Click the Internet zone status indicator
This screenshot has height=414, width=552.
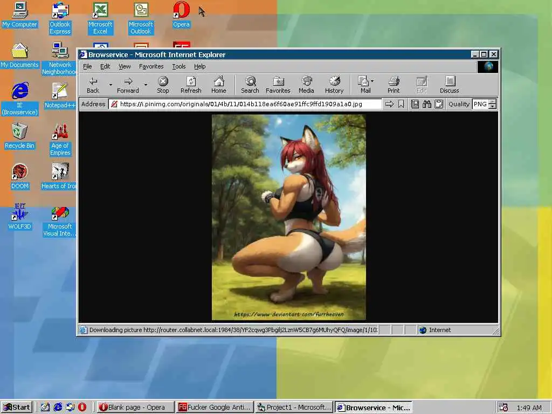pyautogui.click(x=435, y=330)
